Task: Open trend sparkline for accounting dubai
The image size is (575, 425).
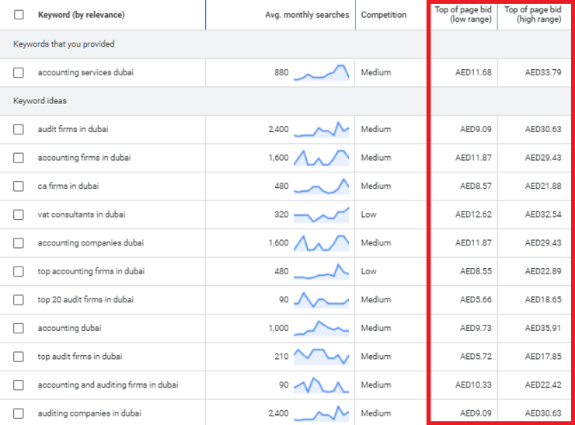Action: [x=321, y=328]
